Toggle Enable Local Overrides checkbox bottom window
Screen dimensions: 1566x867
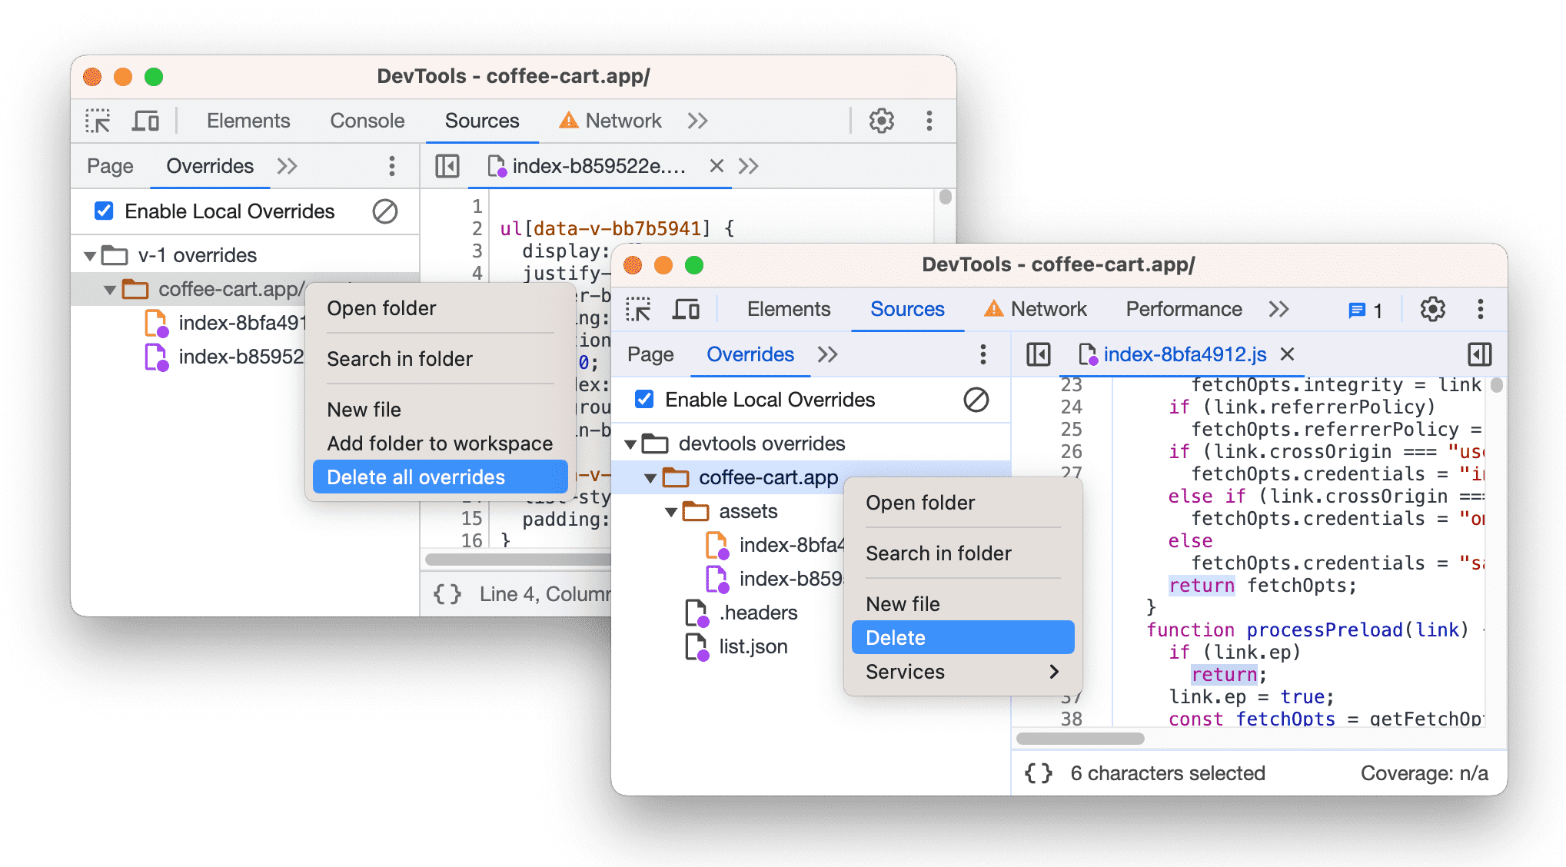(x=642, y=400)
